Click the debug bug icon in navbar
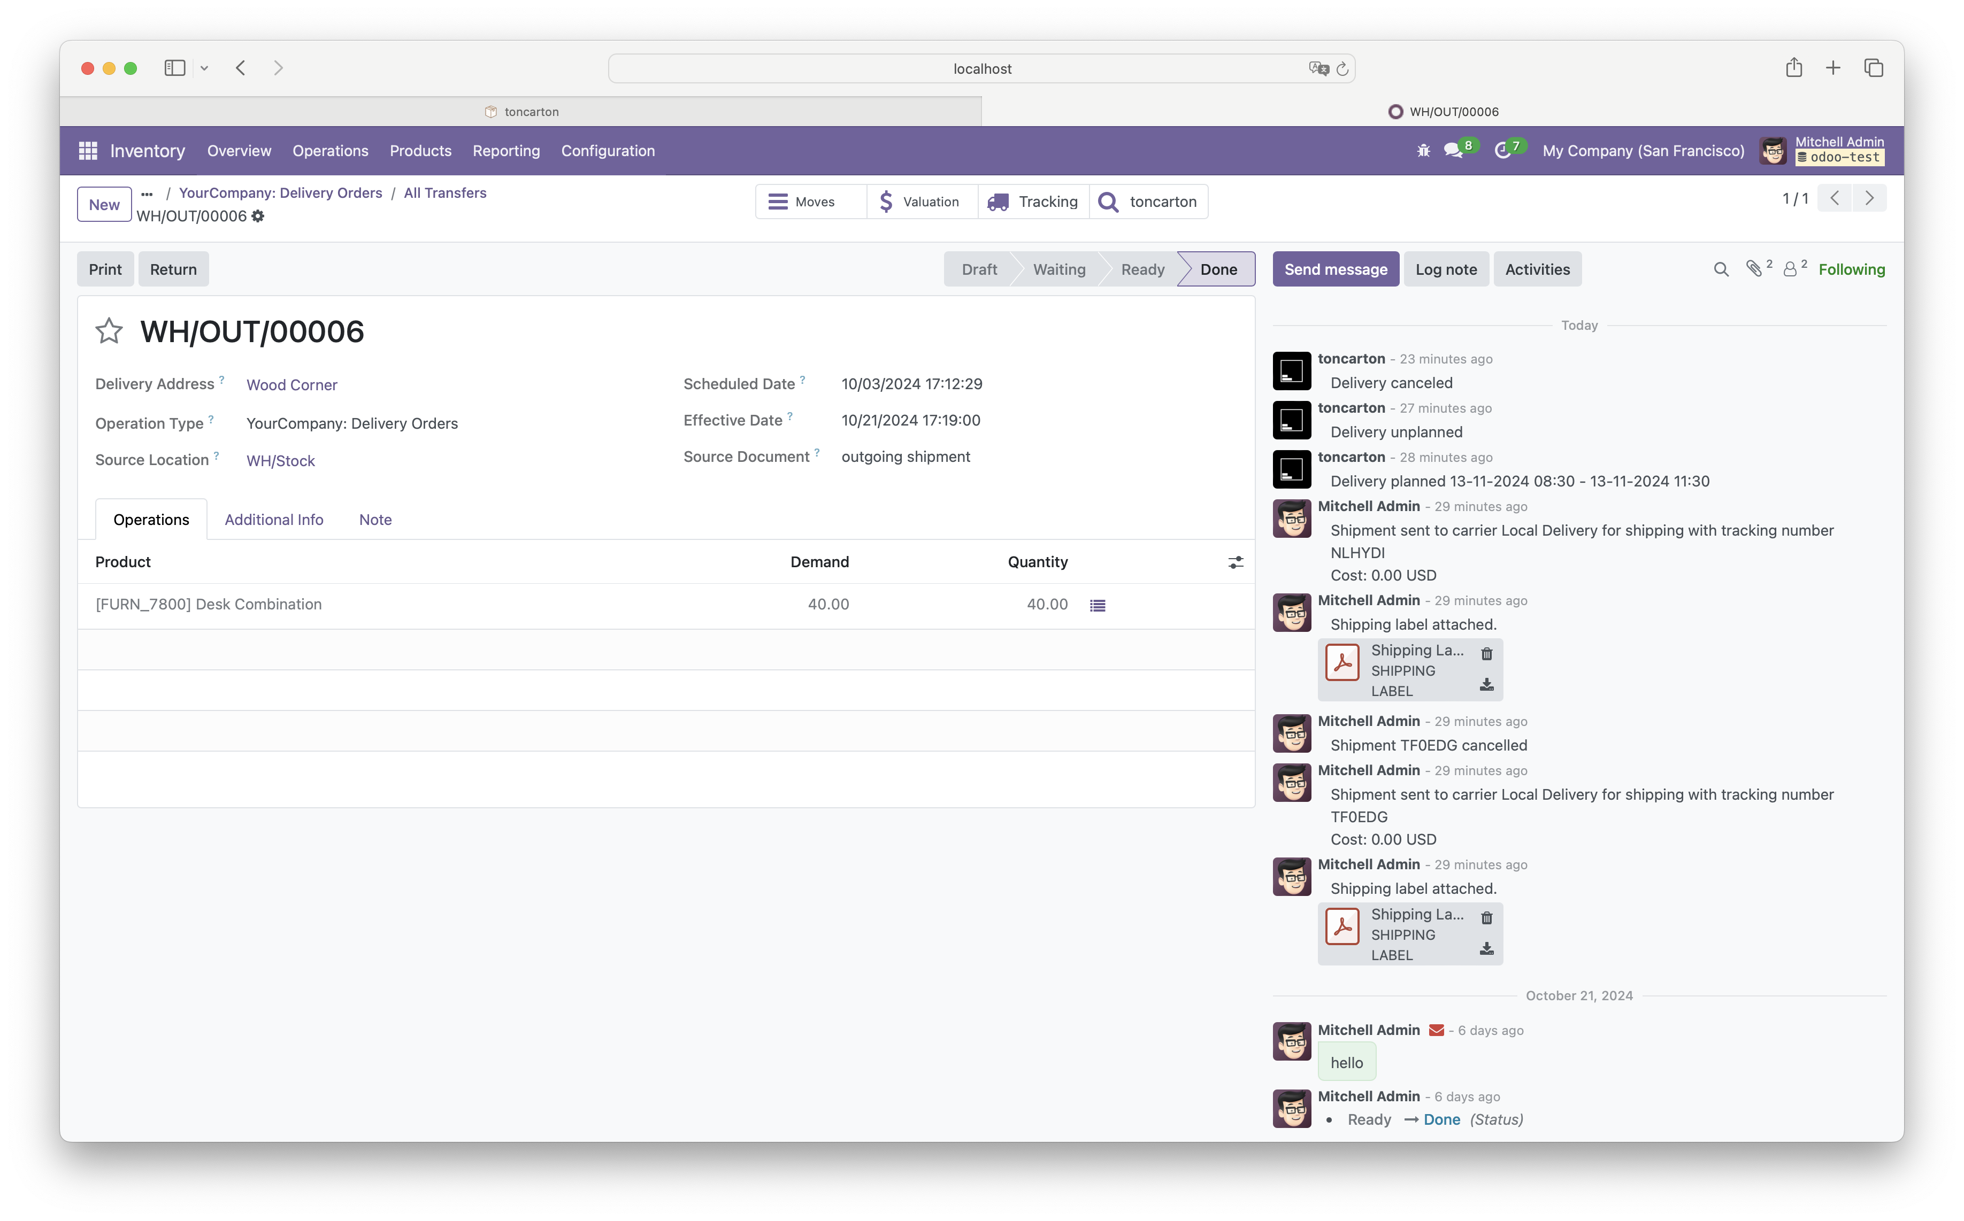 click(x=1423, y=151)
